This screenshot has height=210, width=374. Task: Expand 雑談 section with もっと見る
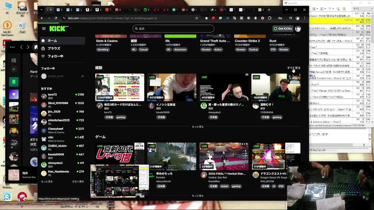pos(198,127)
